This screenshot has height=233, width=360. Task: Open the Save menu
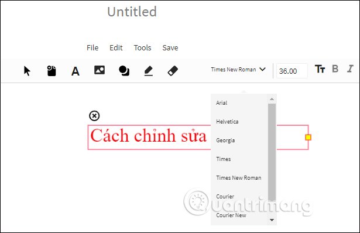pyautogui.click(x=170, y=48)
